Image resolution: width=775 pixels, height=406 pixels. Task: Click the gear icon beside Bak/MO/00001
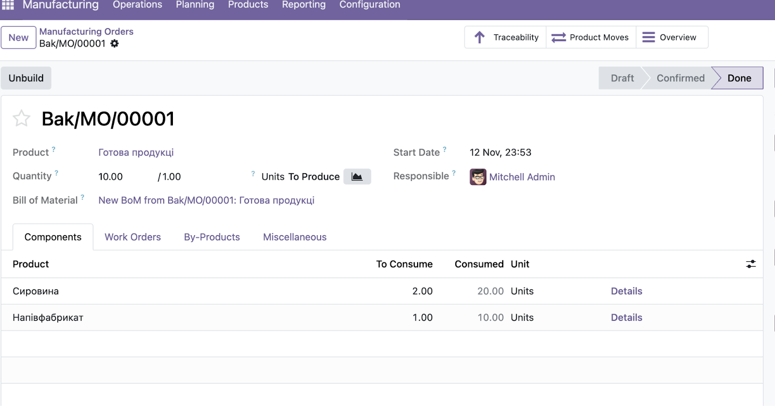(115, 44)
